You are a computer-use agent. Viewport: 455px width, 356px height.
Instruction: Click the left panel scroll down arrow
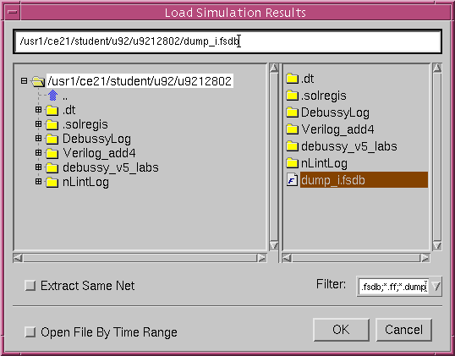pyautogui.click(x=274, y=246)
